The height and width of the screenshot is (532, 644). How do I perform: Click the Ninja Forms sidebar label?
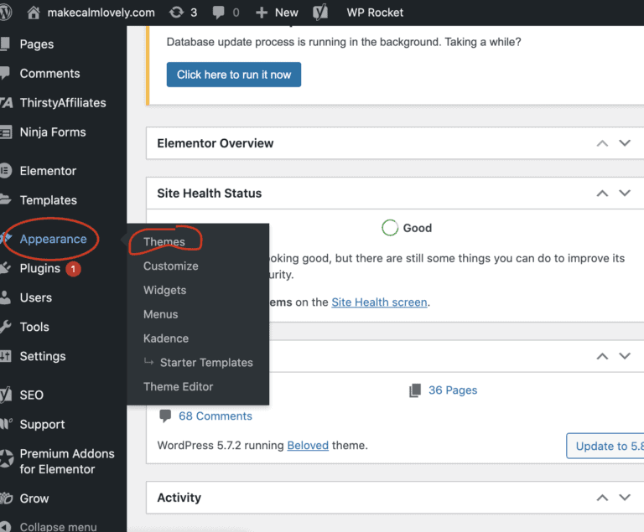(53, 132)
